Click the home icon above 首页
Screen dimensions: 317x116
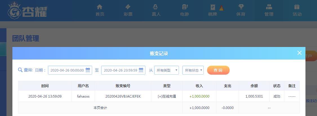[99, 7]
